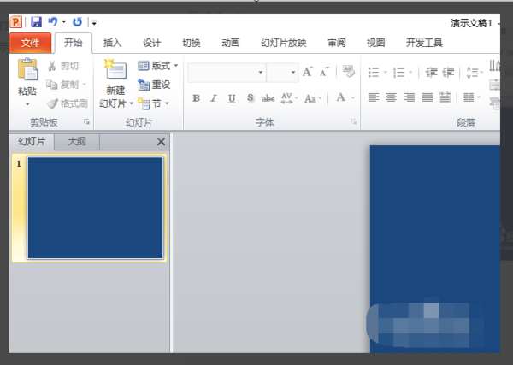Open the font color A dropdown arrow
Image resolution: width=513 pixels, height=365 pixels.
[353, 97]
